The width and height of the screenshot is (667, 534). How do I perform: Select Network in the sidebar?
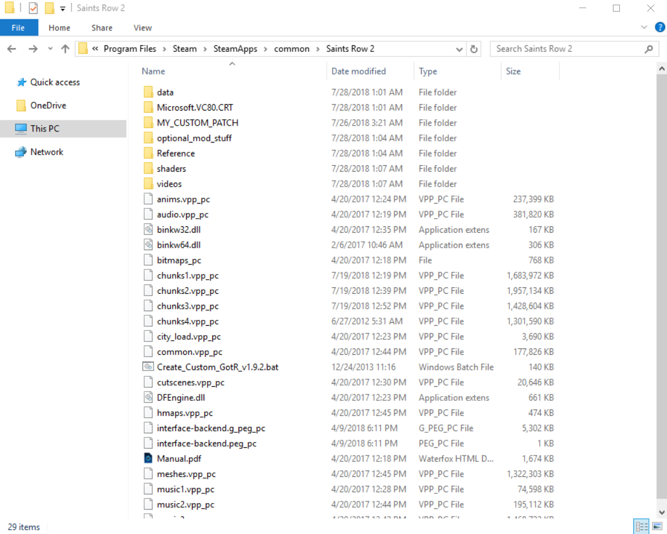(x=47, y=152)
